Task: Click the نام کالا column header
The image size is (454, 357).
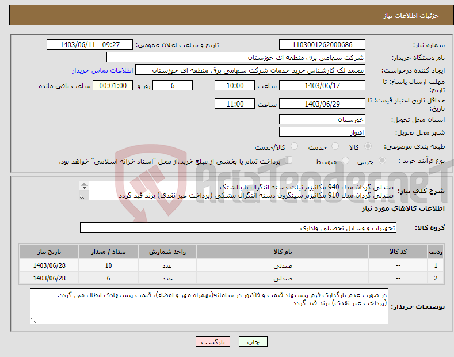Action: pos(283,252)
